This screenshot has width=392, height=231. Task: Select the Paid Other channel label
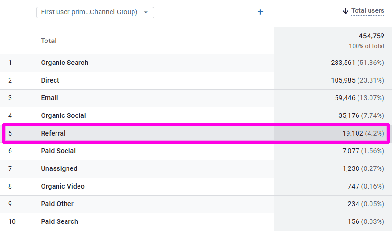[57, 204]
